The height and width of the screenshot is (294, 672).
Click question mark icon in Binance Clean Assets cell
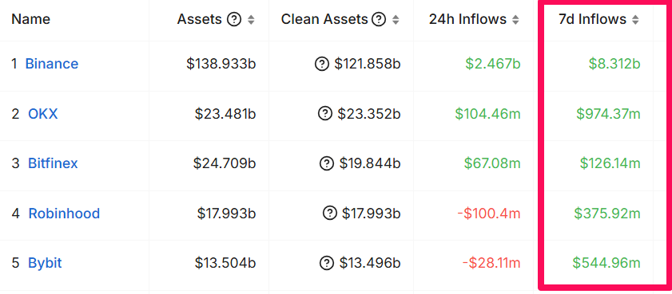click(322, 64)
